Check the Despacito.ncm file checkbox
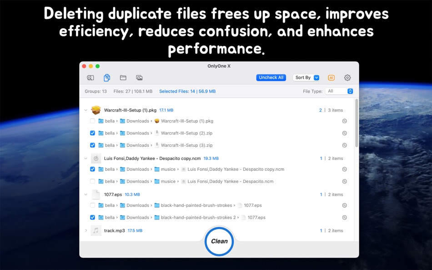432x270 pixels. tap(93, 181)
